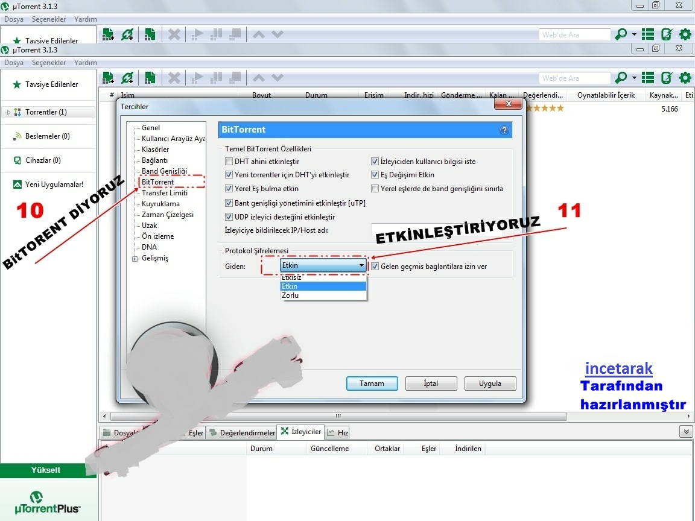695x521 pixels.
Task: Click list view icon in the back window toolbar
Action: (647, 34)
